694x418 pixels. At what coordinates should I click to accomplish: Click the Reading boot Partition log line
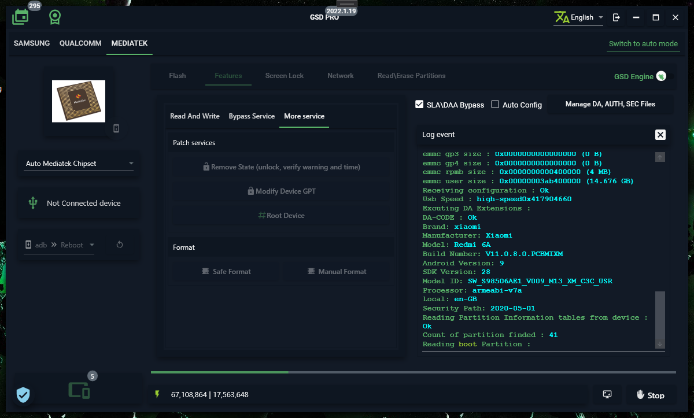point(477,344)
